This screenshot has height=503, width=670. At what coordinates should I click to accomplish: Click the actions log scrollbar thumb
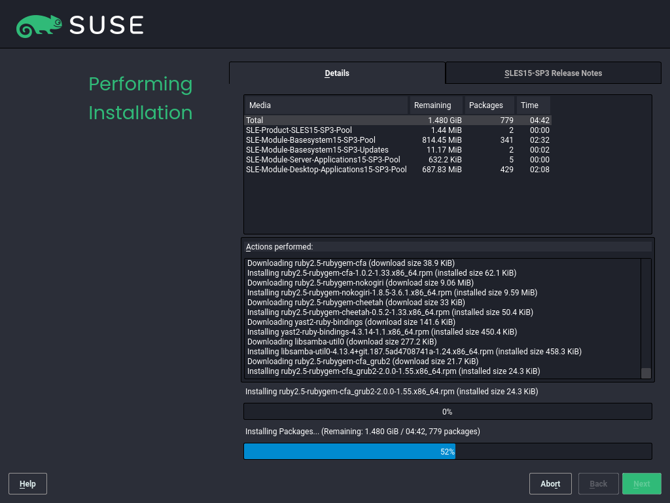(646, 373)
